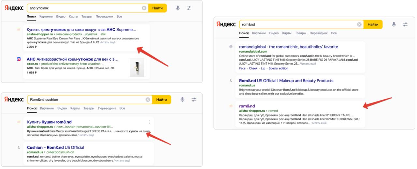
Task: Click the 'rom&nd' search field
Action: (301, 24)
